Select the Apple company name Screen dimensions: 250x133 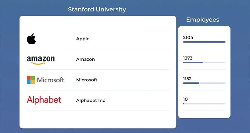pos(83,39)
